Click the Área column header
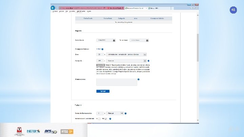This screenshot has height=137, width=244. pos(136,18)
